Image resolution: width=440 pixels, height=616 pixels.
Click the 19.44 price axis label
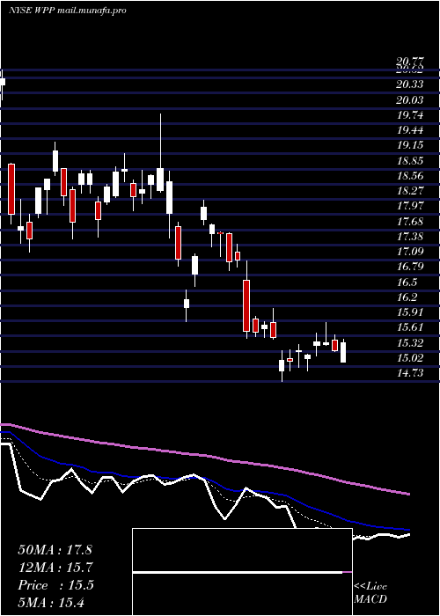[410, 130]
